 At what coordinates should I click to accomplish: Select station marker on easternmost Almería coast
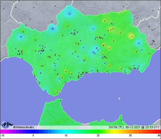pyautogui.click(x=149, y=54)
